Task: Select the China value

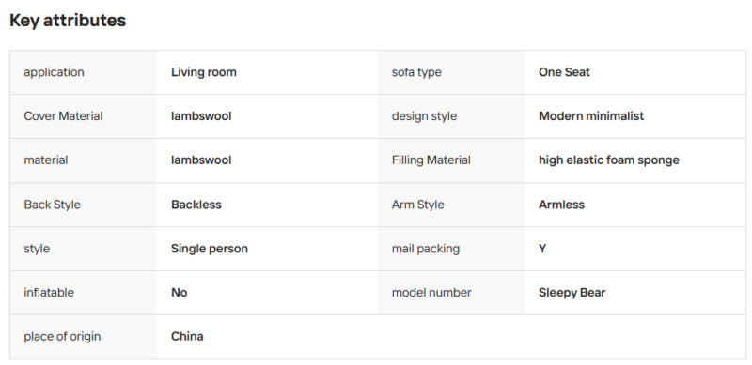Action: (x=187, y=337)
